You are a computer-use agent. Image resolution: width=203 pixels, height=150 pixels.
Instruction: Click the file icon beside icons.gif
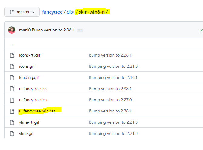tap(12, 67)
